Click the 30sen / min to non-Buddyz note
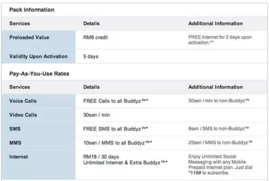Image resolution: width=269 pixels, height=181 pixels. pyautogui.click(x=219, y=101)
